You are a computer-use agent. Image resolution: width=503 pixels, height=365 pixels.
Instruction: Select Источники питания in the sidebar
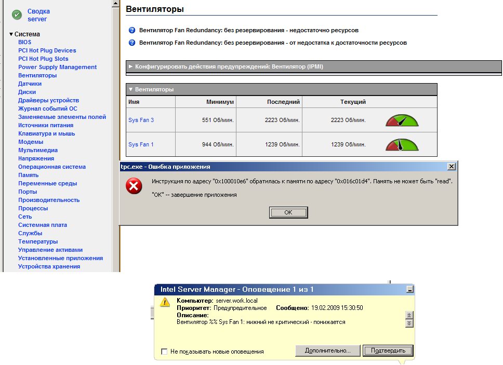(x=46, y=125)
